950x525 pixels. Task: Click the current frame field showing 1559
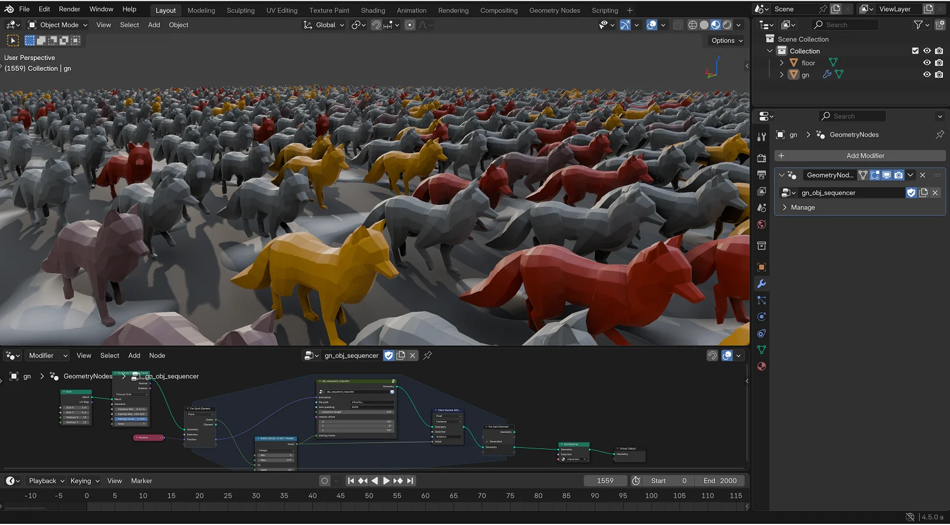[605, 481]
